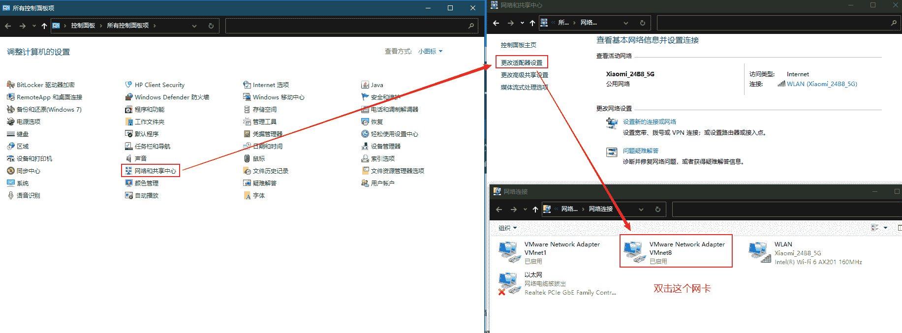This screenshot has height=333, width=902.
Task: Open BitLocker 驱动器加密 item
Action: [x=45, y=85]
